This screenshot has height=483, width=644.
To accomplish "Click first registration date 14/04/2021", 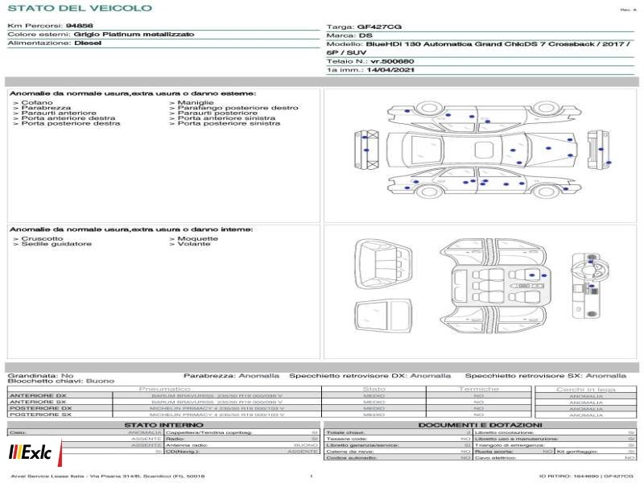I will tap(390, 70).
